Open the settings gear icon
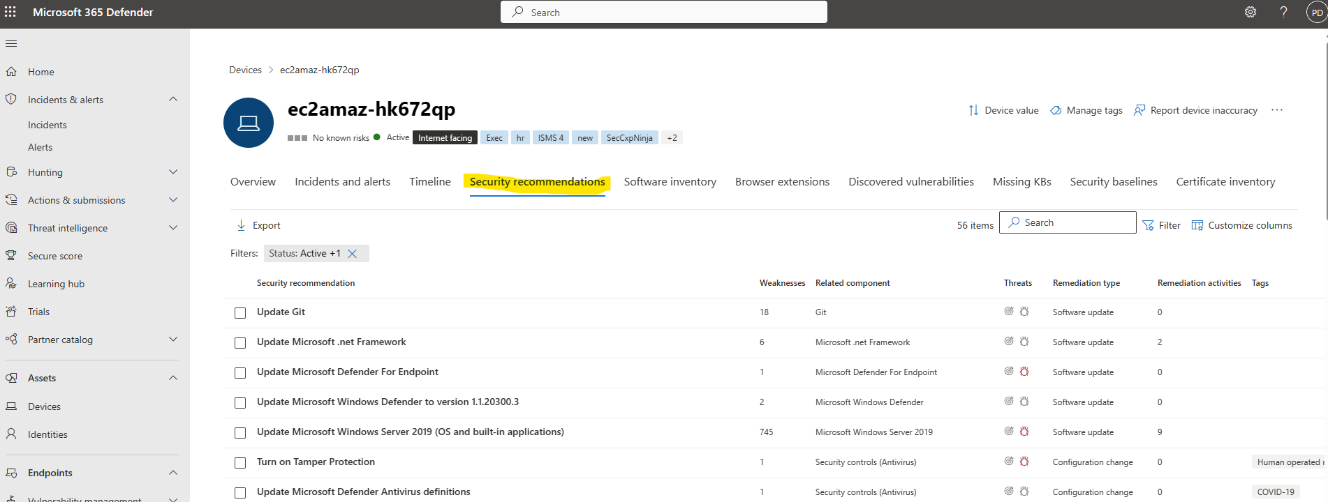Screen dimensions: 1328x502 (1250, 12)
